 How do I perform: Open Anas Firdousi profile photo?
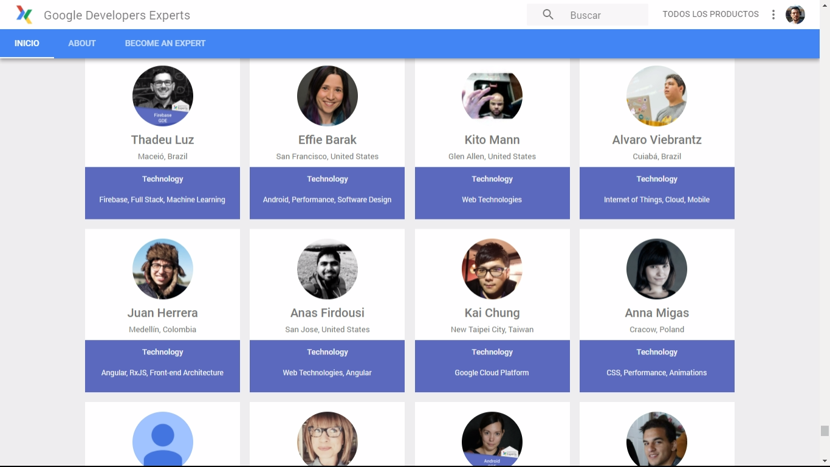point(328,269)
